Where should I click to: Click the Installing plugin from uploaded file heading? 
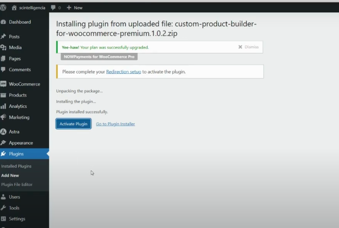(156, 29)
